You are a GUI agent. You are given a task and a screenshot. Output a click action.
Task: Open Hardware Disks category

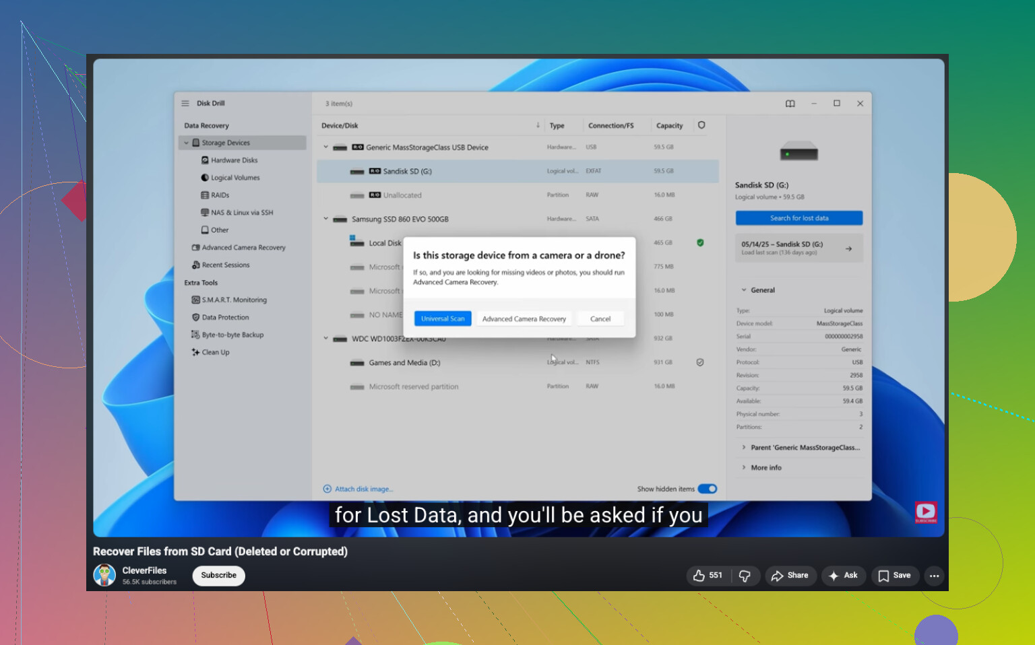point(234,160)
